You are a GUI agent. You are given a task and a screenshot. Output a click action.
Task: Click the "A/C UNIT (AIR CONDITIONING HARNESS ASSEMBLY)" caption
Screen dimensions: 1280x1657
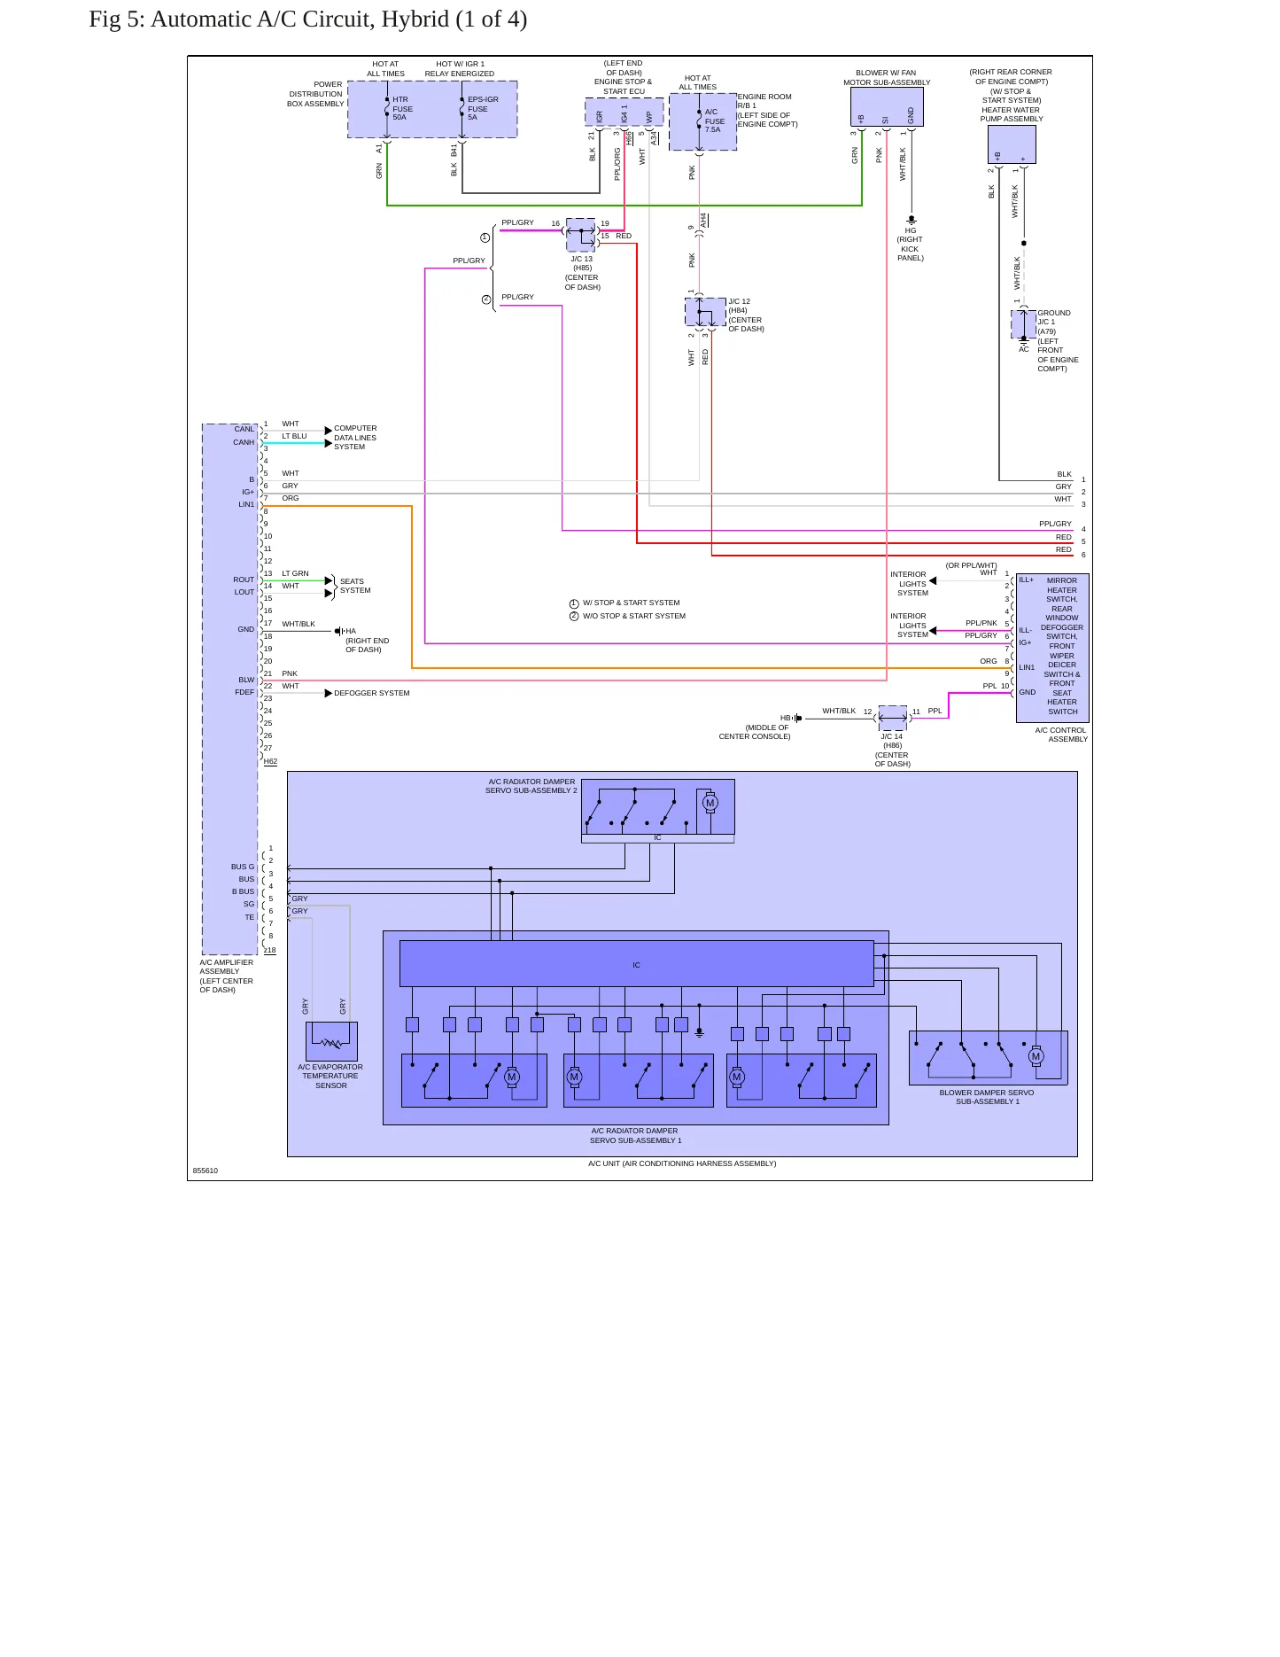(x=682, y=1163)
